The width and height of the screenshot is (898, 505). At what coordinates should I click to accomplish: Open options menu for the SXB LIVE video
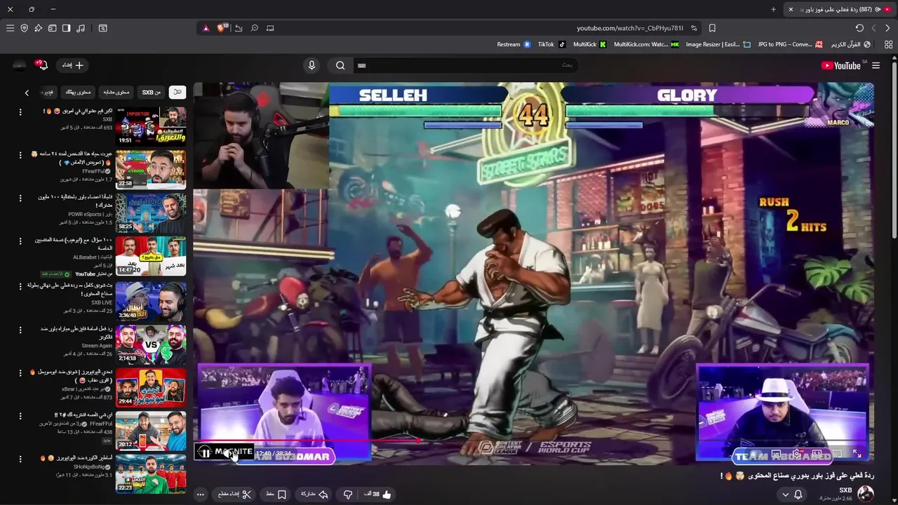(20, 286)
